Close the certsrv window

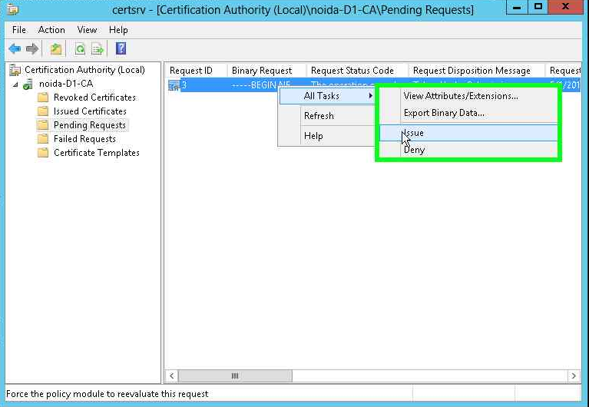(x=565, y=7)
